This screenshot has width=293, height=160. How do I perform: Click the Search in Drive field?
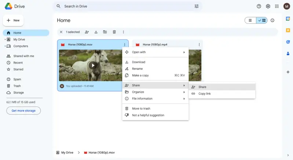pos(128,6)
